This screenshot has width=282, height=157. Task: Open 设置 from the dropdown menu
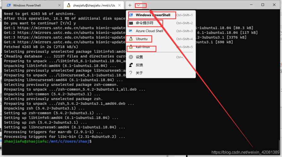(161, 57)
